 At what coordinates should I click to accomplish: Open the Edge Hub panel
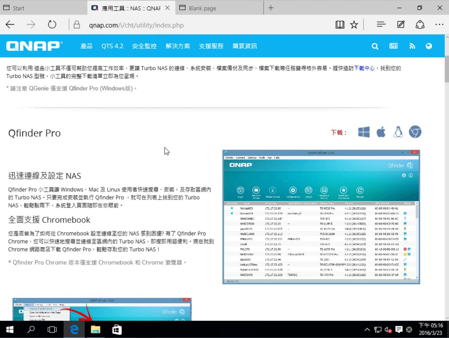[x=381, y=25]
